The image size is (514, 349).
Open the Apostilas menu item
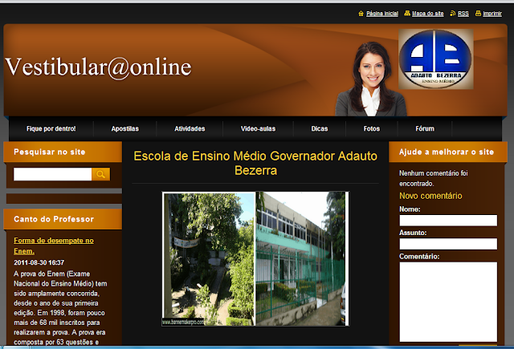point(125,128)
